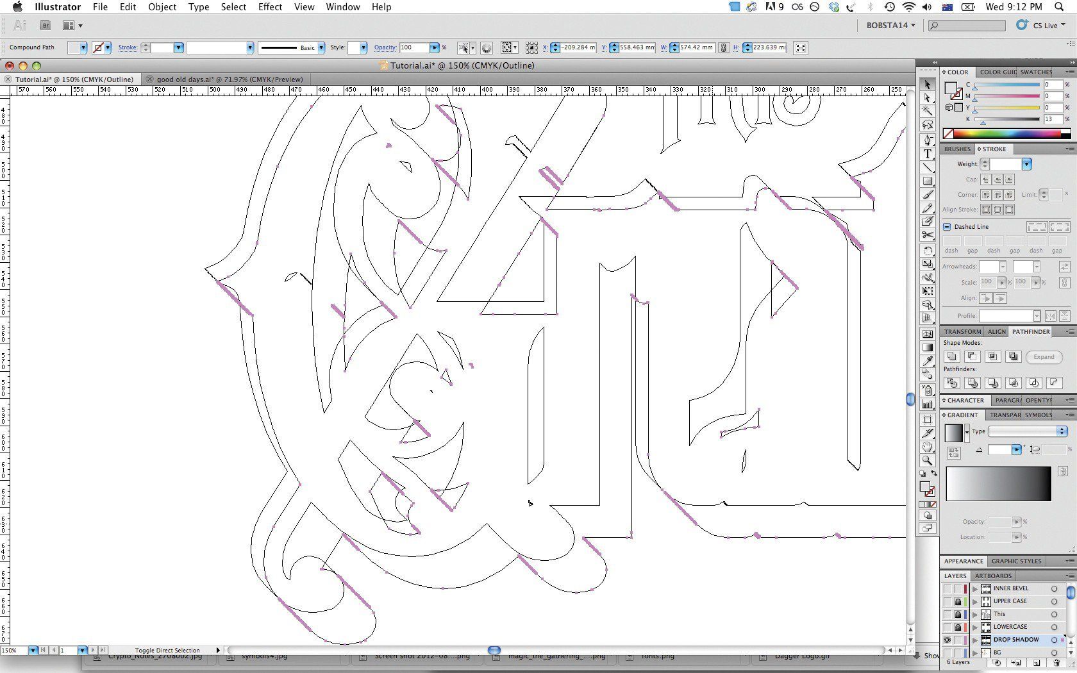1077x673 pixels.
Task: Open the Window menu
Action: tap(342, 7)
